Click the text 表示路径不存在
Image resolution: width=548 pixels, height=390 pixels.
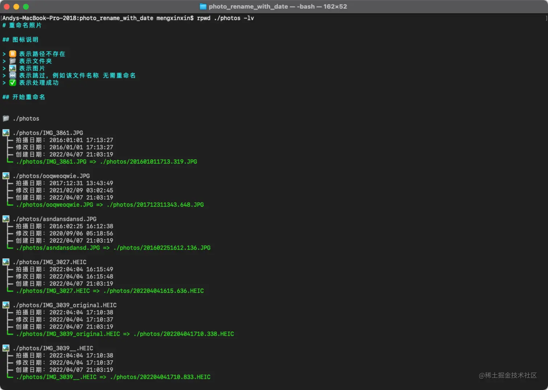click(42, 54)
